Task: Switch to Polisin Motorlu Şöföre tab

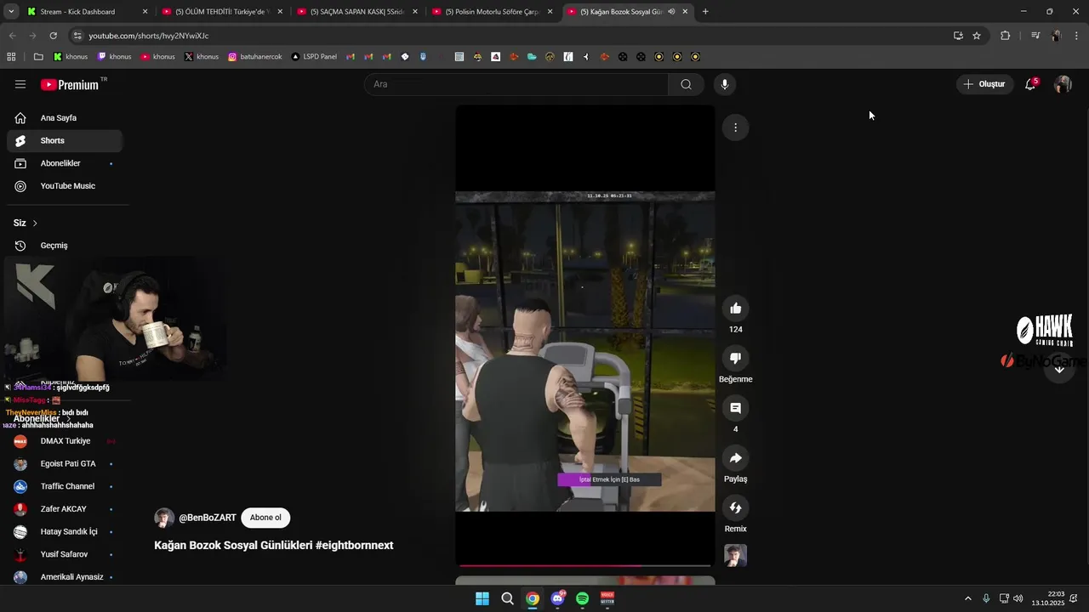Action: pos(492,12)
